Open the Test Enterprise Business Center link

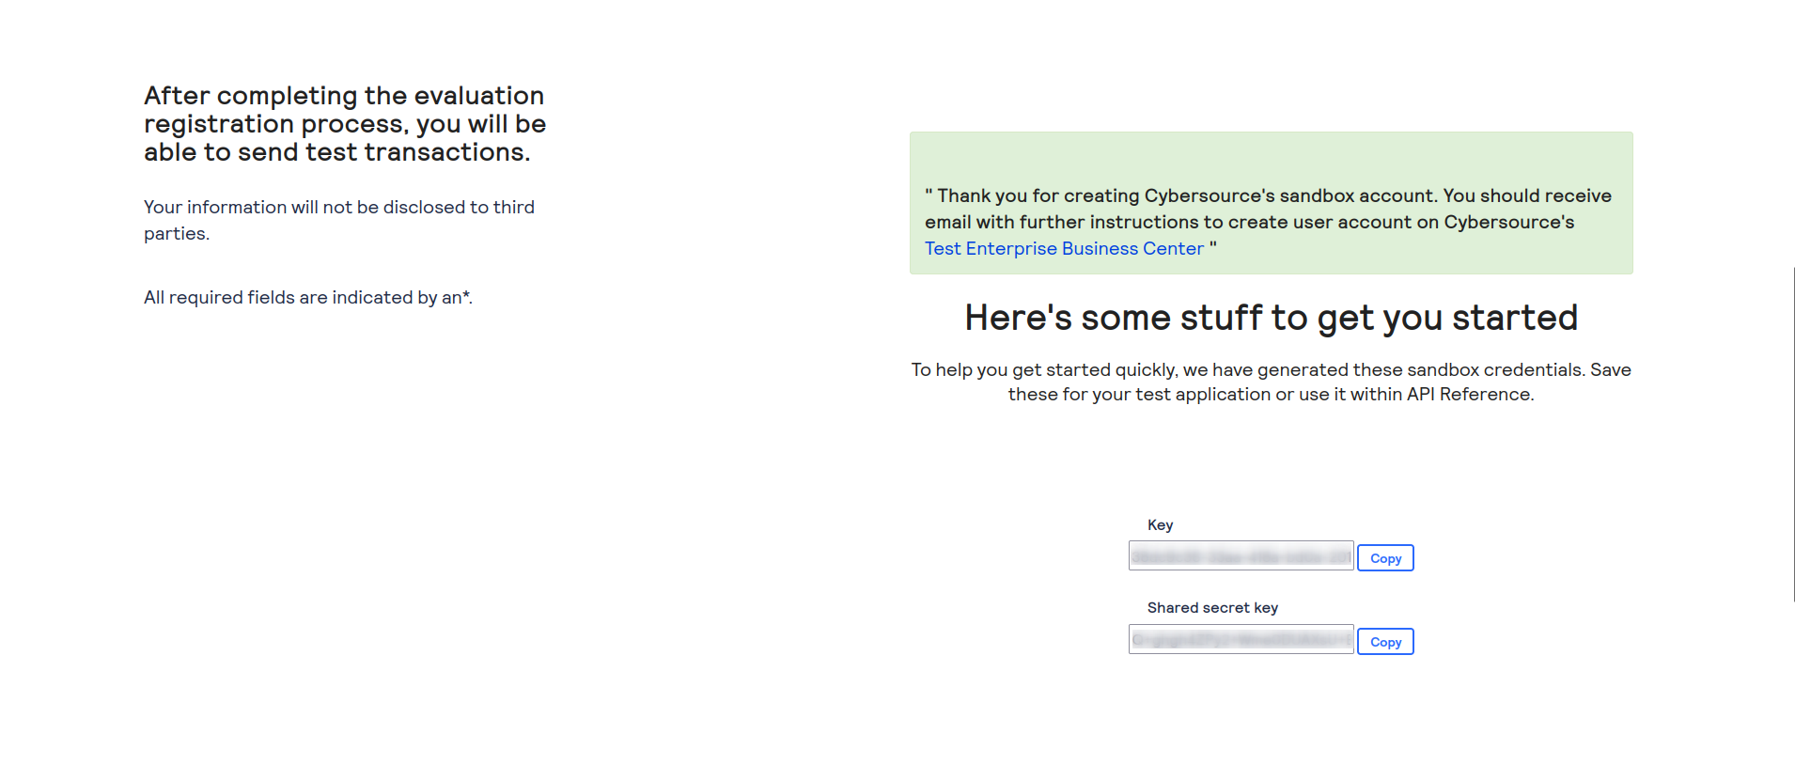[1064, 248]
